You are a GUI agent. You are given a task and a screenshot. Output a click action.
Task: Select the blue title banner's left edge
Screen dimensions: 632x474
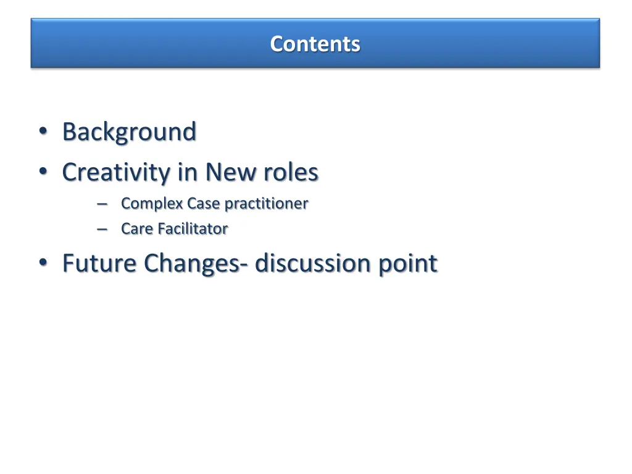point(33,43)
